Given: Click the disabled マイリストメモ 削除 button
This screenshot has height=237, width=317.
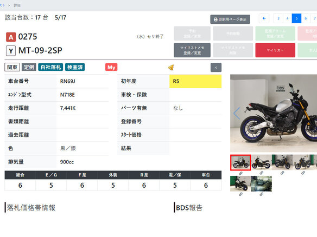Looking at the screenshot, I should point(233,50).
